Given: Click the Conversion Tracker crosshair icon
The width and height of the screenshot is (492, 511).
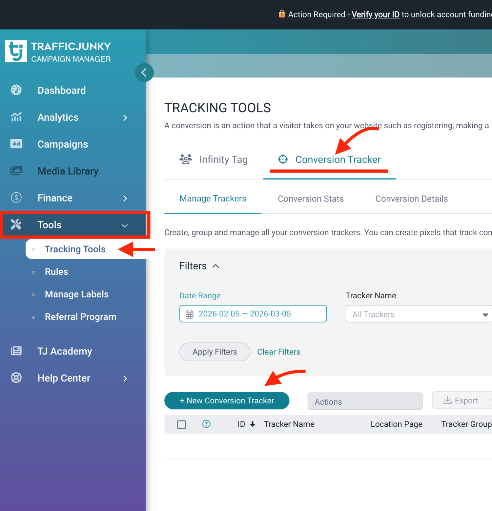Looking at the screenshot, I should (283, 159).
